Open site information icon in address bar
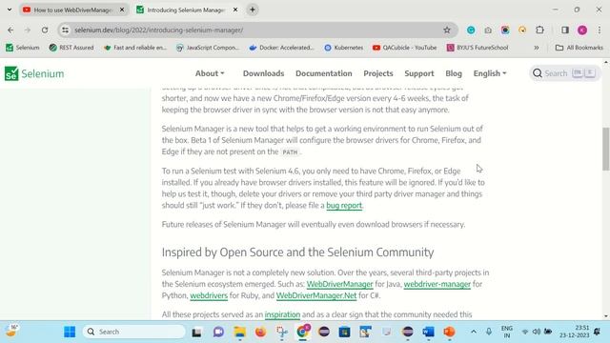 (65, 30)
